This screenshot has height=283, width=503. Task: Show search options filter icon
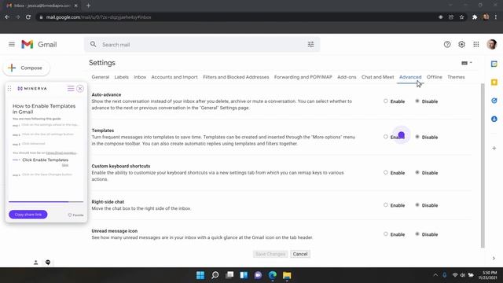[310, 44]
